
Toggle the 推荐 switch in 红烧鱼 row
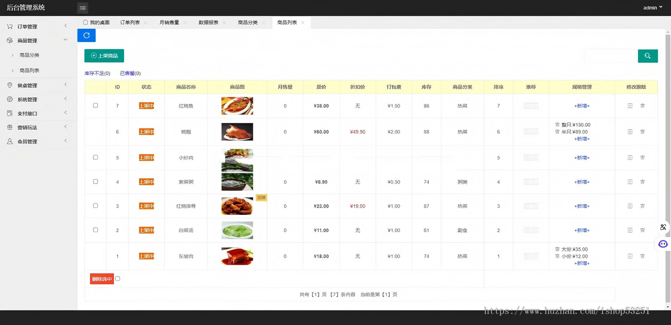(x=531, y=106)
